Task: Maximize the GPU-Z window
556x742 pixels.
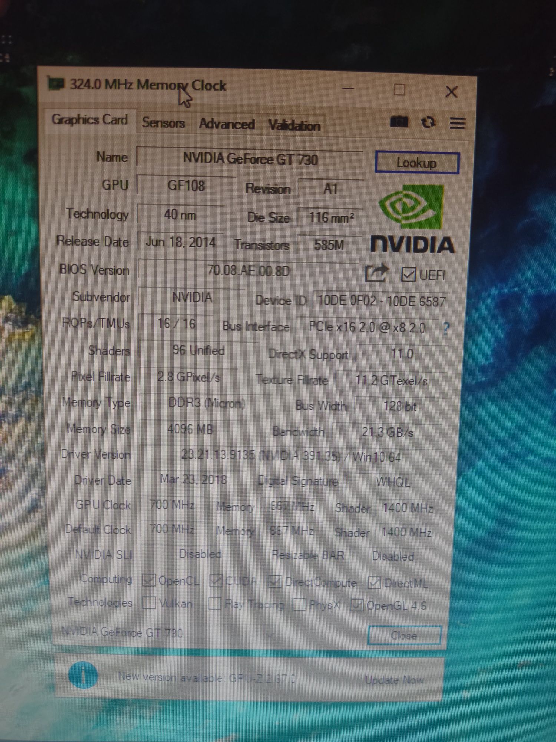Action: click(x=399, y=90)
